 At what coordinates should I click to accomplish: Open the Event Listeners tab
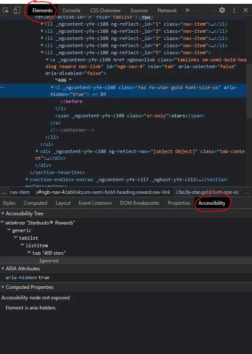click(x=95, y=203)
